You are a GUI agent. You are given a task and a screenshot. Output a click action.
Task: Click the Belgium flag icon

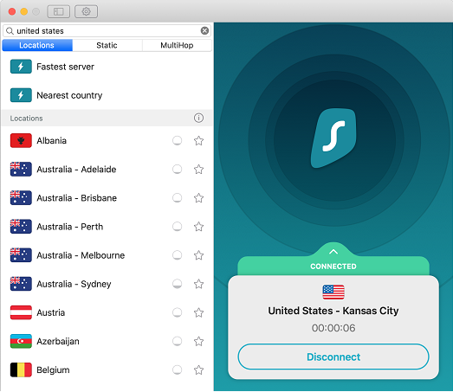pos(21,370)
